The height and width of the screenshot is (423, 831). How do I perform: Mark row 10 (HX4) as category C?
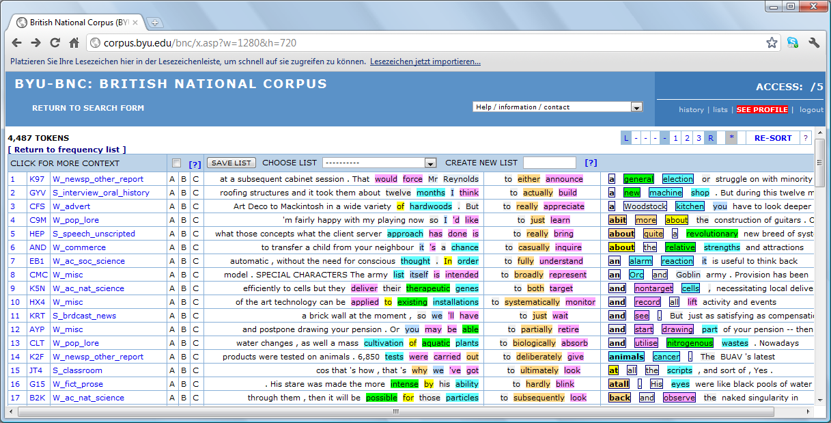coord(195,302)
